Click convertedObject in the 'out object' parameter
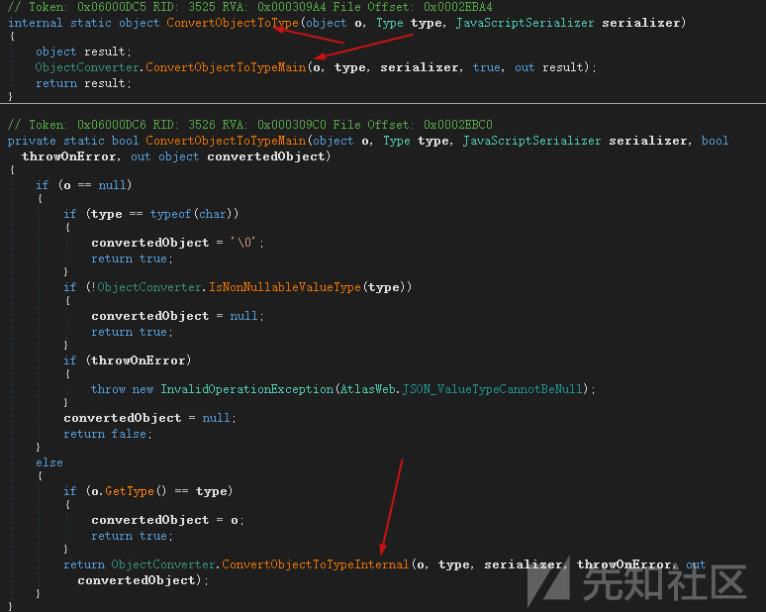Image resolution: width=766 pixels, height=612 pixels. pos(266,156)
